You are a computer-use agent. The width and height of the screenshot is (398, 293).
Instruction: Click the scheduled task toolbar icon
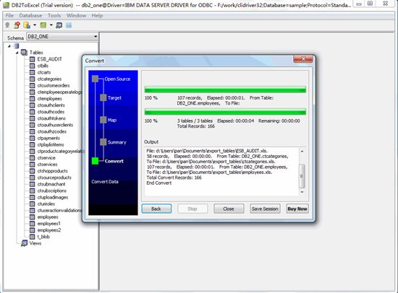click(x=59, y=25)
